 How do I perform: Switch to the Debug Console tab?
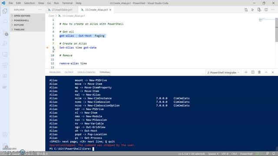point(86,72)
